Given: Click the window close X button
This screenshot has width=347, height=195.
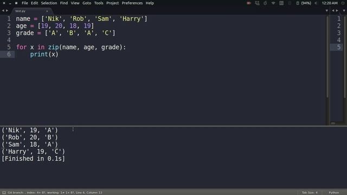Looking at the screenshot, I should pyautogui.click(x=4, y=3).
